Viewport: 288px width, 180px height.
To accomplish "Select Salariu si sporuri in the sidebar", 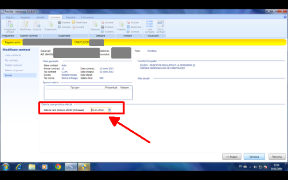I will (14, 70).
